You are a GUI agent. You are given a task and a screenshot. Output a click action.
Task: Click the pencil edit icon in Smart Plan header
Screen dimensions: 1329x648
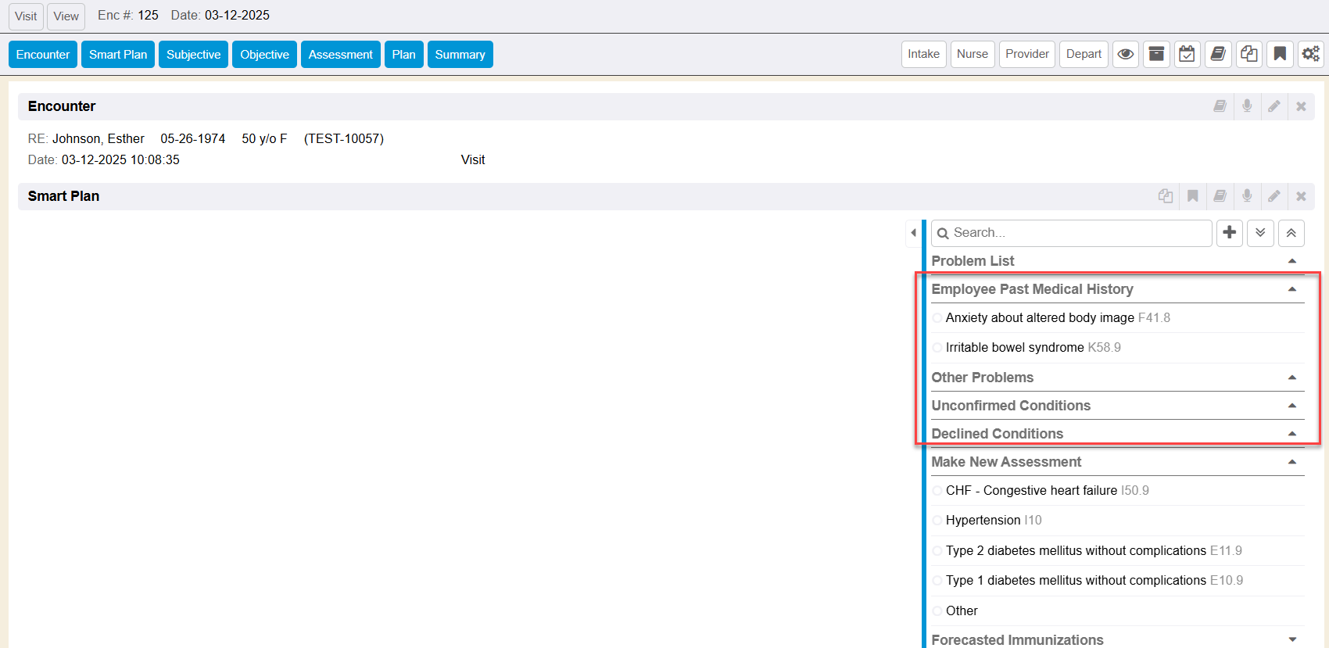1274,196
